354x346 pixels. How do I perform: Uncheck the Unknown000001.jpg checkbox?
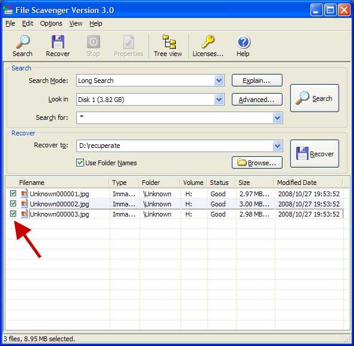[x=13, y=193]
